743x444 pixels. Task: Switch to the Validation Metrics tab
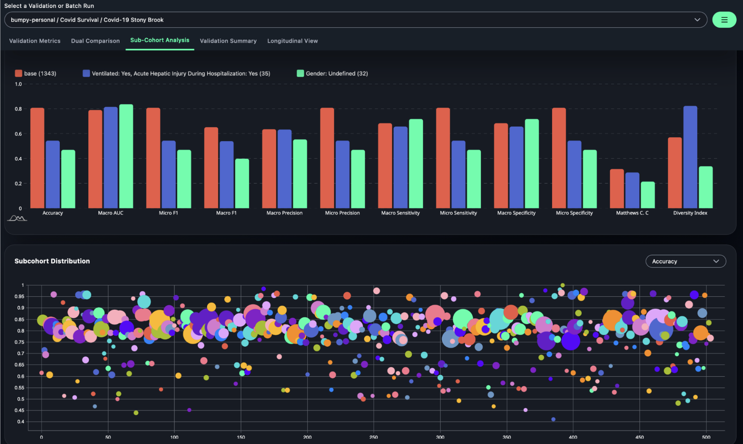point(35,41)
